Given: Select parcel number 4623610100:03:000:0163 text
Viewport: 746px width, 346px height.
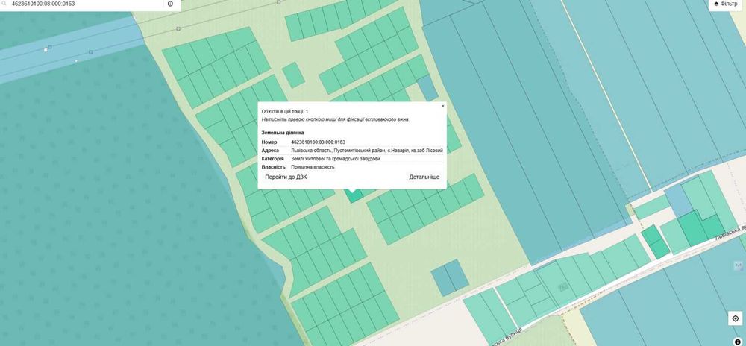Looking at the screenshot, I should coord(319,142).
